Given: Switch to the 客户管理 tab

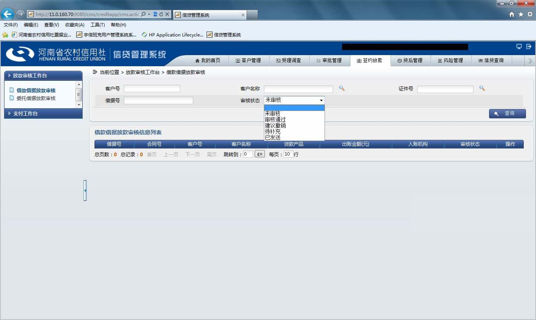Looking at the screenshot, I should point(248,60).
